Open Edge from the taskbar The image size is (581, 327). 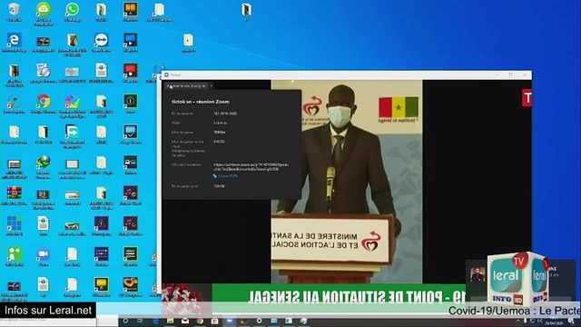[x=155, y=321]
